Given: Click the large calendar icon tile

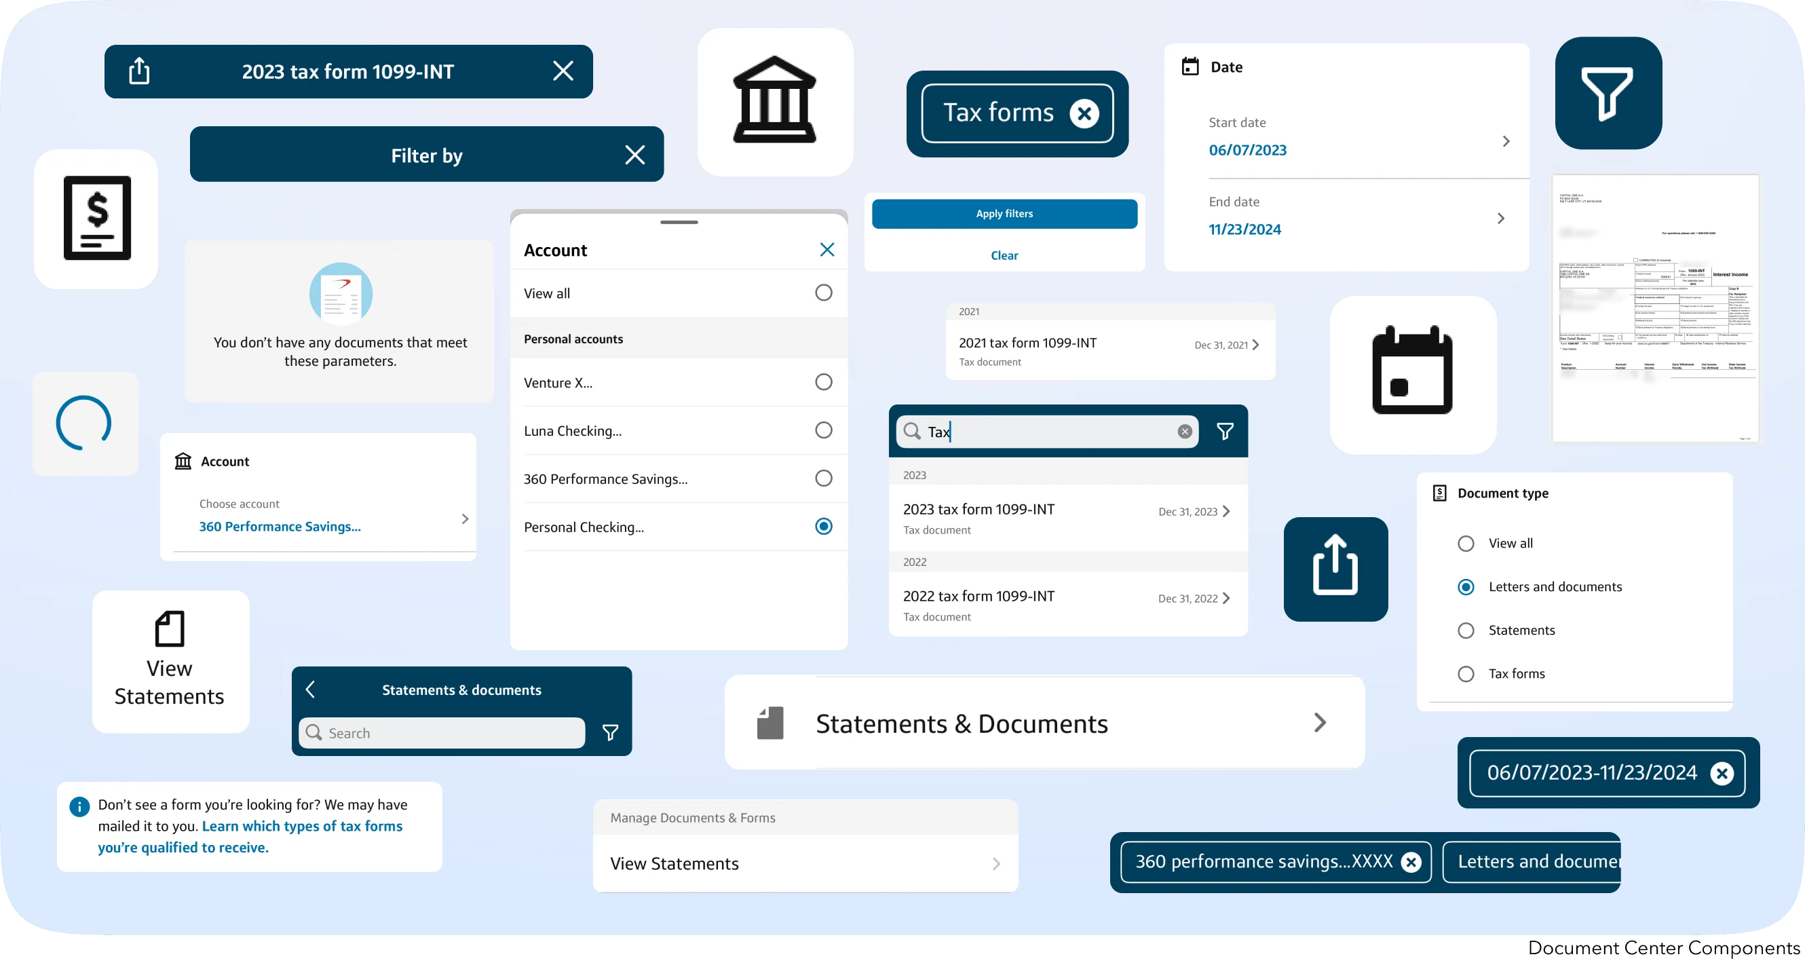Looking at the screenshot, I should point(1412,375).
